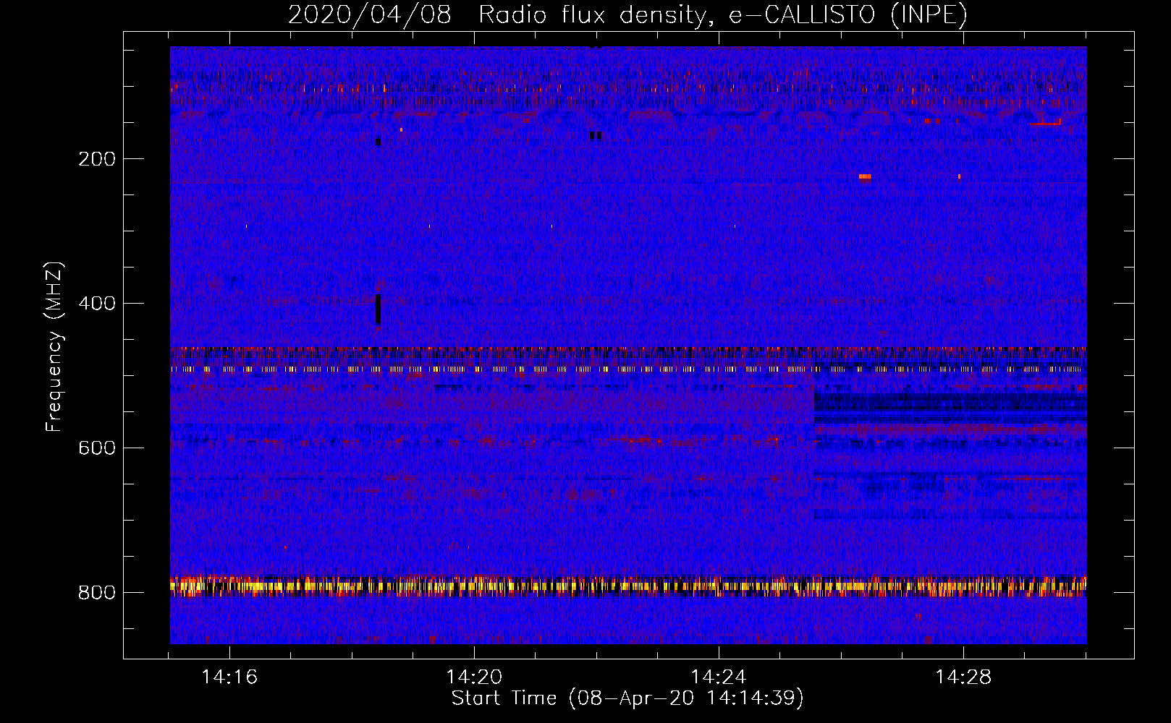Viewport: 1171px width, 723px height.
Task: Click the 14:24 time tick label
Action: (719, 677)
